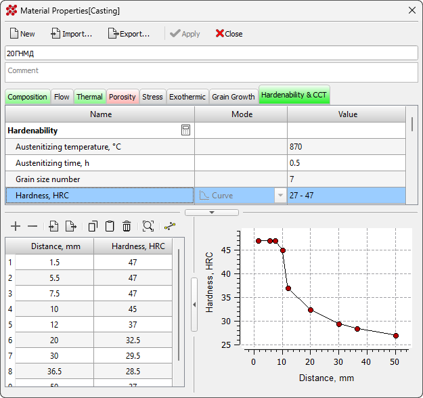Click the copy icon above the table
The height and width of the screenshot is (398, 423).
93,226
